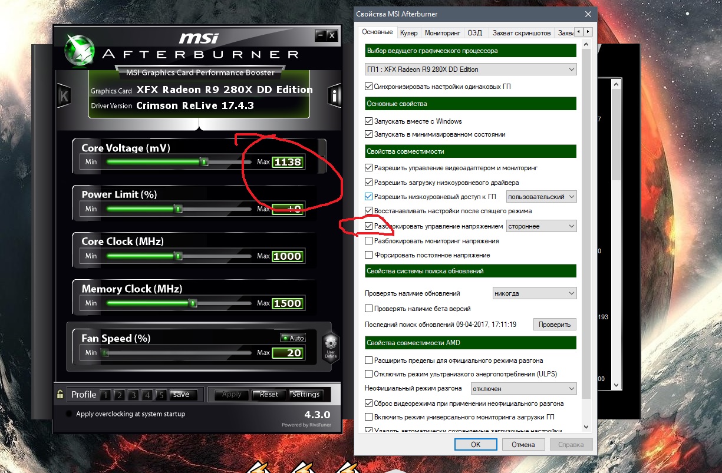Click the Проверить updates button

coord(555,325)
